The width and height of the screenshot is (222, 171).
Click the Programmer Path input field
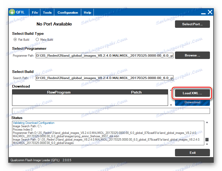point(105,55)
